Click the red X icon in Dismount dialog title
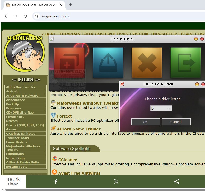This screenshot has width=205, height=192. (x=122, y=84)
